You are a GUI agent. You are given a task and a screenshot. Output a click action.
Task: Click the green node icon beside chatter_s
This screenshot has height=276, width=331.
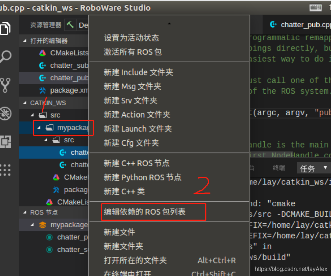(x=49, y=250)
